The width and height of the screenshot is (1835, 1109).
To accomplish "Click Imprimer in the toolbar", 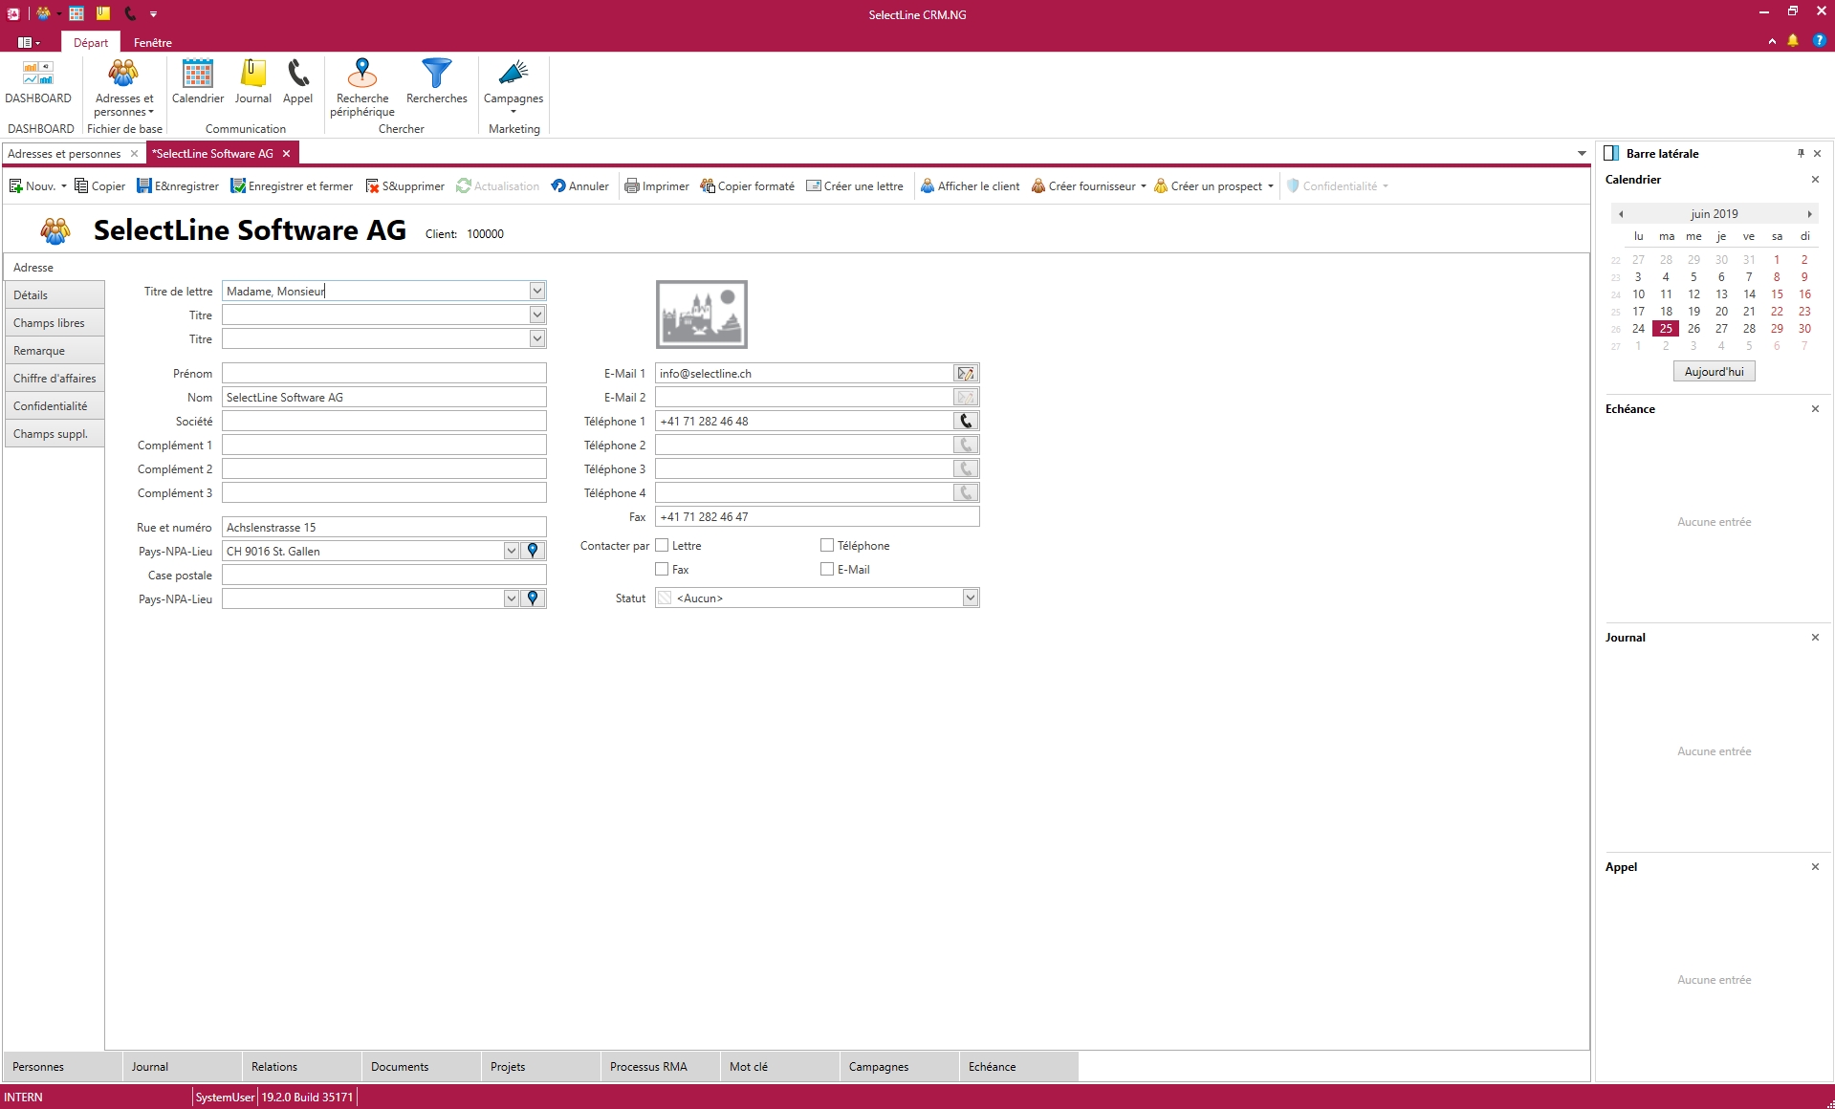I will [x=657, y=186].
